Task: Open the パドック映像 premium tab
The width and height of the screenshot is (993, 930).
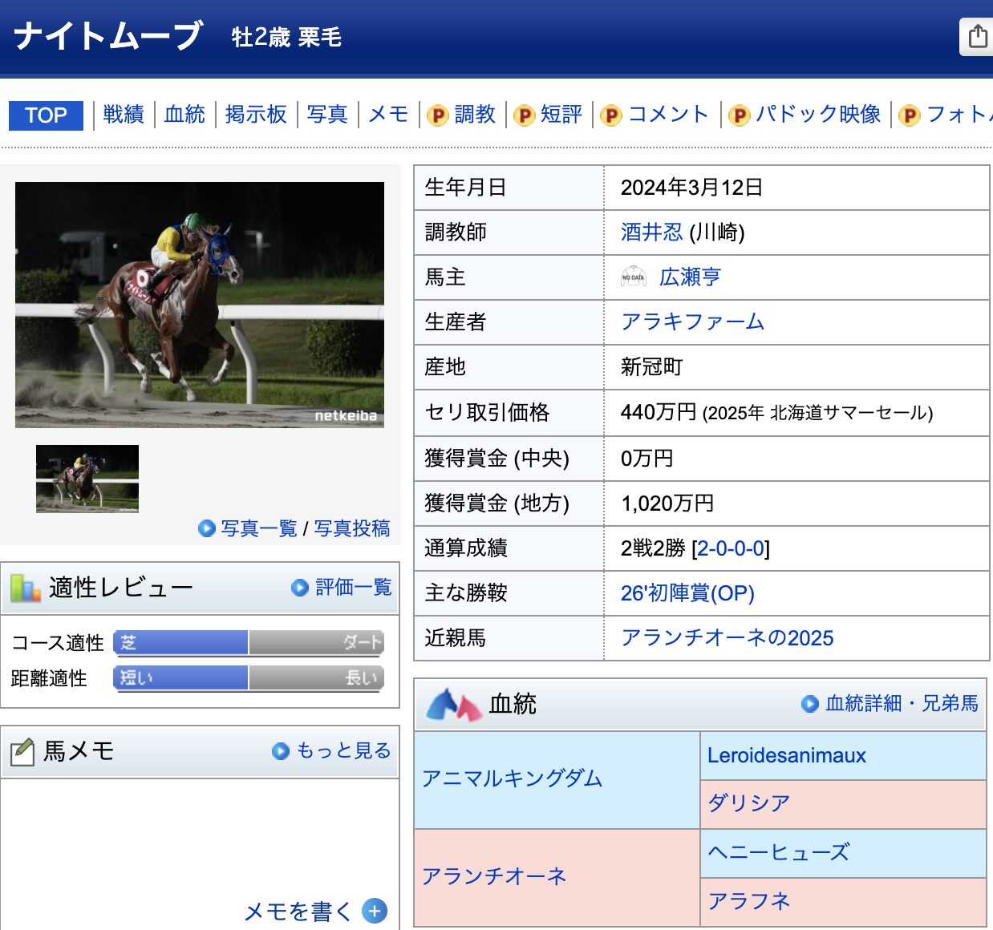Action: (x=818, y=115)
